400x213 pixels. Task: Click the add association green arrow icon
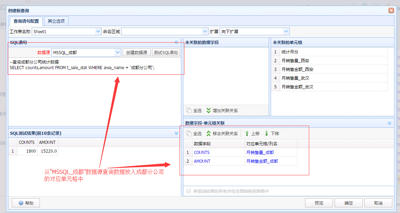(209, 110)
